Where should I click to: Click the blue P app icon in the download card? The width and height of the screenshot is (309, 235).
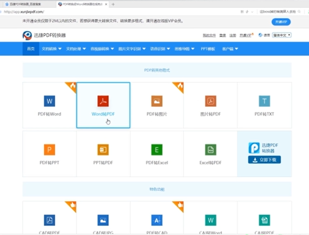coord(254,148)
